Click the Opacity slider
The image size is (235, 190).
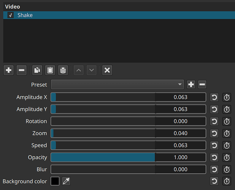pos(103,157)
